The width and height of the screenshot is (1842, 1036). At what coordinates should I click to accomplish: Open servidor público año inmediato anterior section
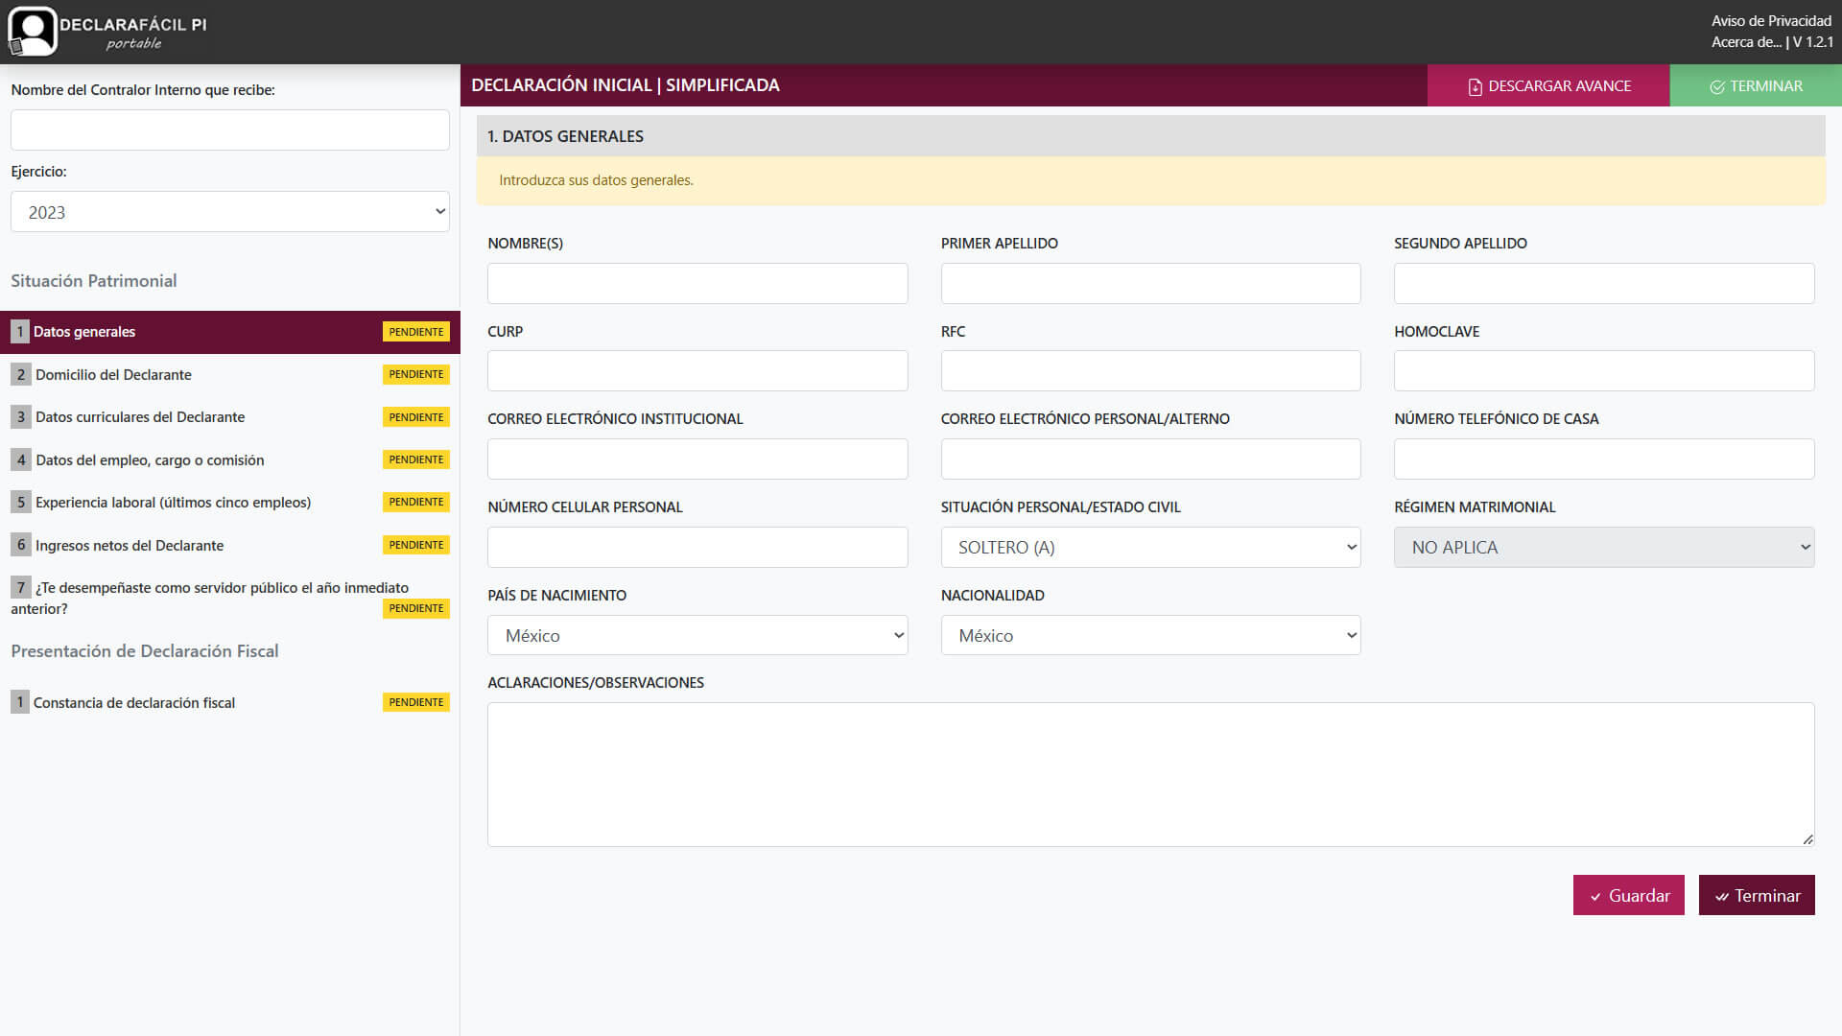(230, 598)
